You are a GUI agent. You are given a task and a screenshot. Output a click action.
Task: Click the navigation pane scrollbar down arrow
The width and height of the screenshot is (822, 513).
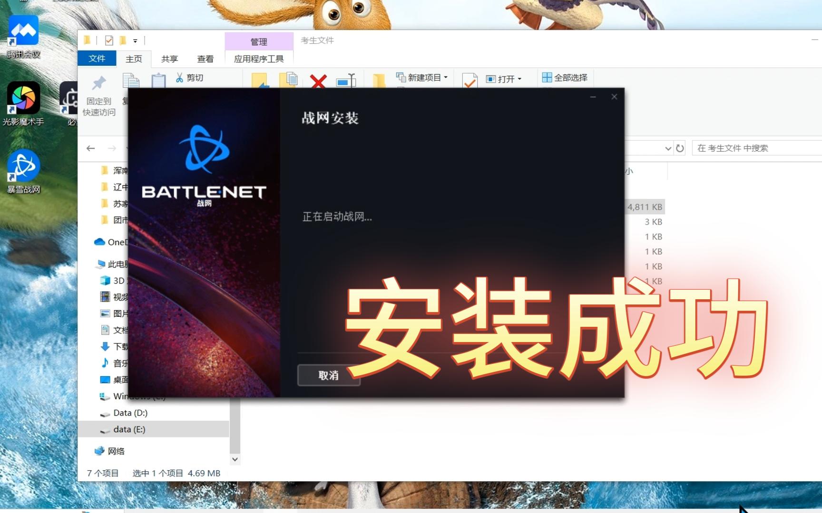(x=235, y=459)
